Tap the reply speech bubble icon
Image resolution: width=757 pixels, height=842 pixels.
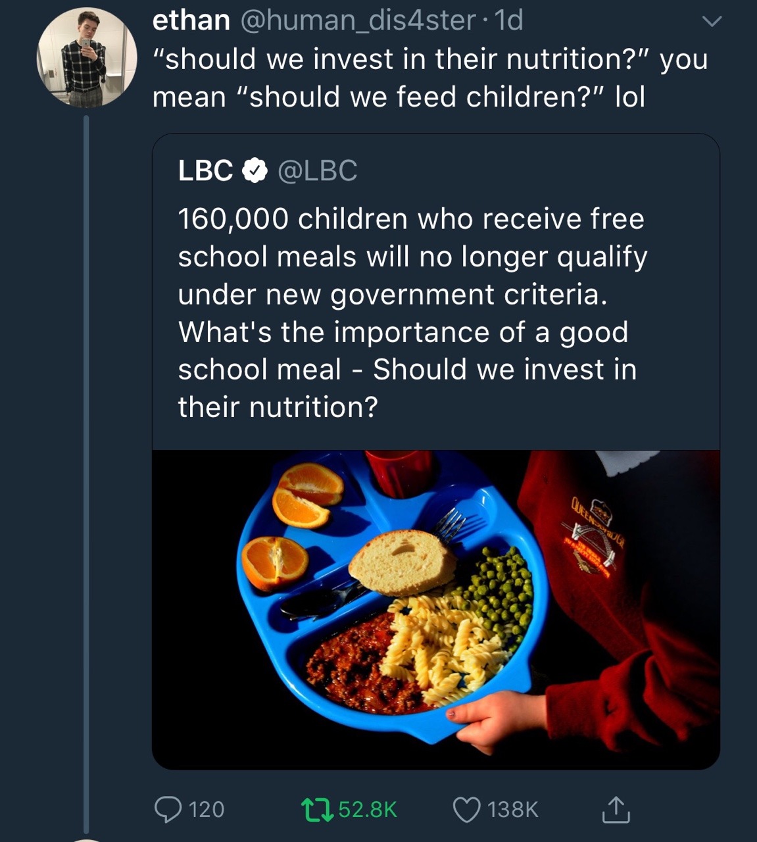tap(168, 809)
